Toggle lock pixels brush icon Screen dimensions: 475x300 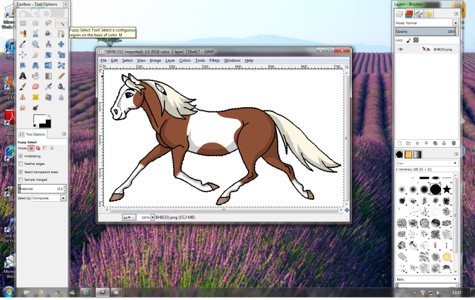click(408, 40)
